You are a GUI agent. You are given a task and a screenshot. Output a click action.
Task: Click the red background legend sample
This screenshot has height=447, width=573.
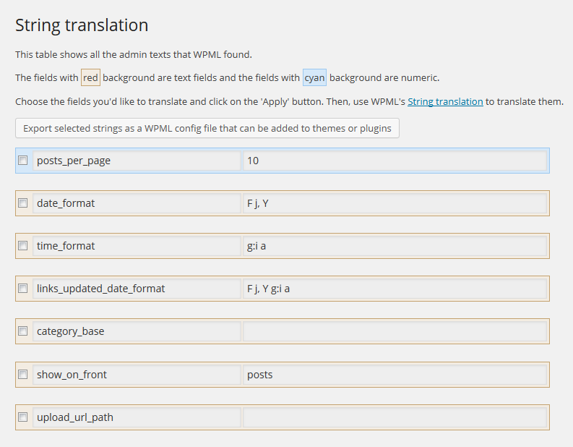[90, 77]
